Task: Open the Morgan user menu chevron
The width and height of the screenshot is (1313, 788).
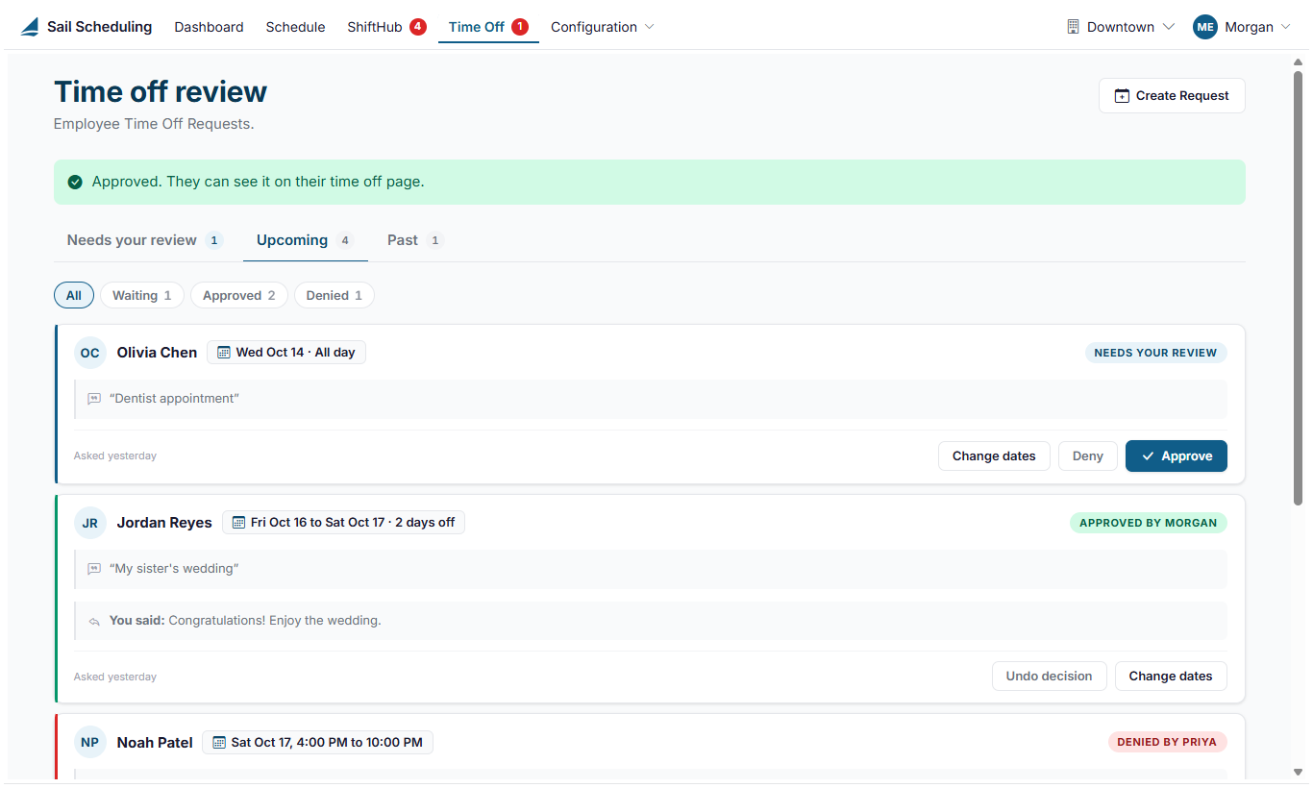Action: click(1286, 27)
